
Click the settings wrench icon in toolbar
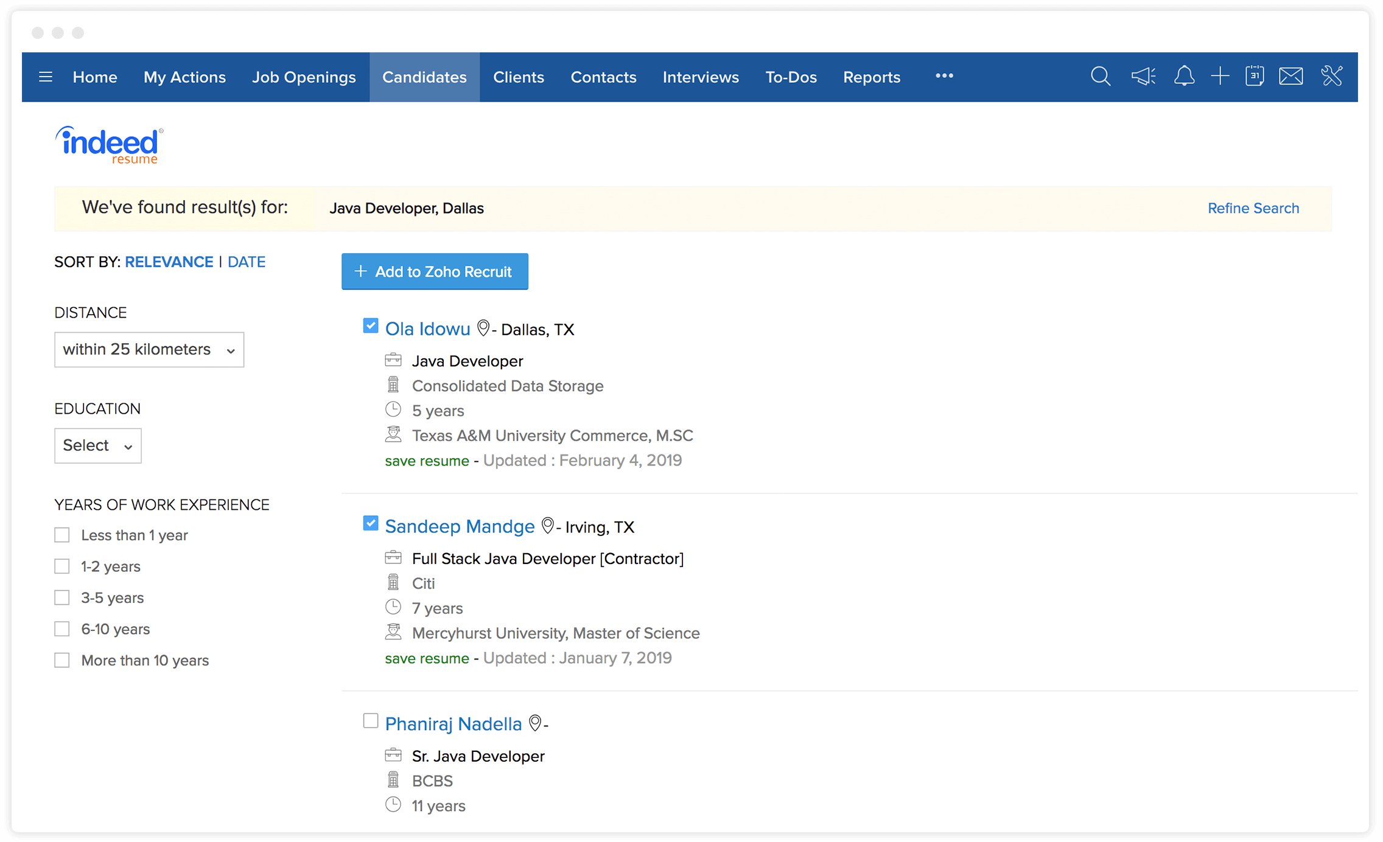[x=1331, y=77]
